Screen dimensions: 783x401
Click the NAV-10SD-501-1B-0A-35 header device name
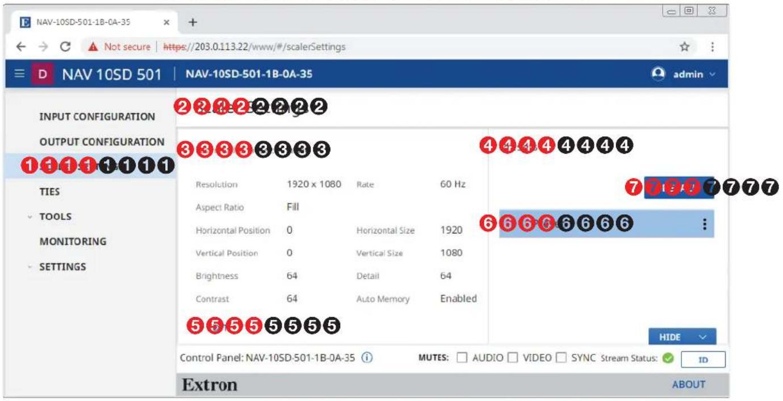[x=249, y=74]
